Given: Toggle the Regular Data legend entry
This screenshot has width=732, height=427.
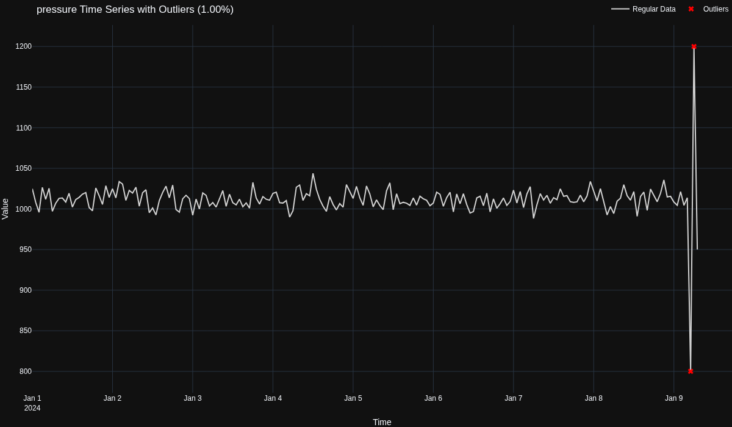Looking at the screenshot, I should (x=644, y=9).
